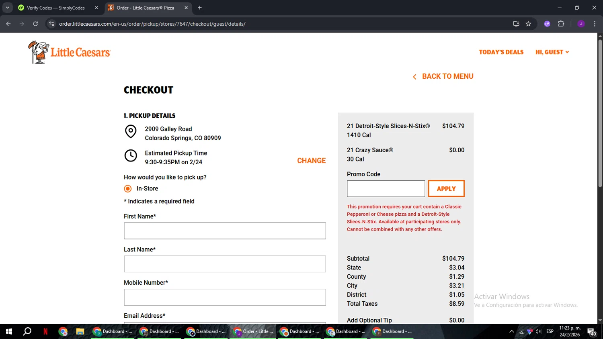Screen dimensions: 603x339
Task: Click the page vertical scrollbar
Action: (600, 112)
